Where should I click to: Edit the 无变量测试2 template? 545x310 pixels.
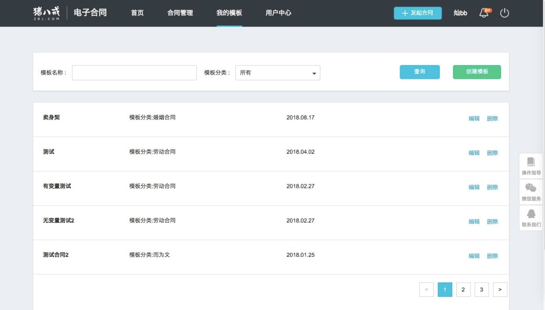click(474, 221)
